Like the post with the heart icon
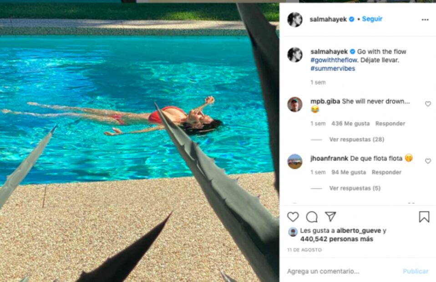 pos(293,217)
